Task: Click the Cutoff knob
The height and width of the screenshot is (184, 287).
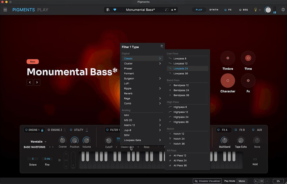Action: (109, 140)
